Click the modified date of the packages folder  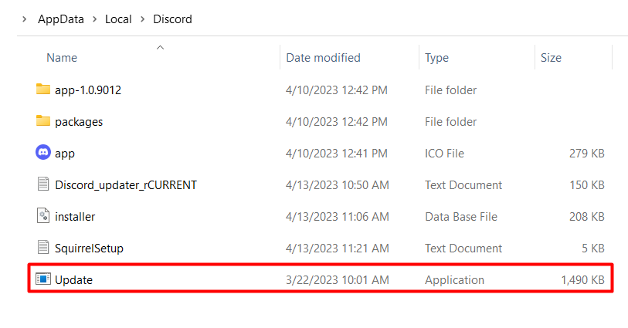coord(337,122)
